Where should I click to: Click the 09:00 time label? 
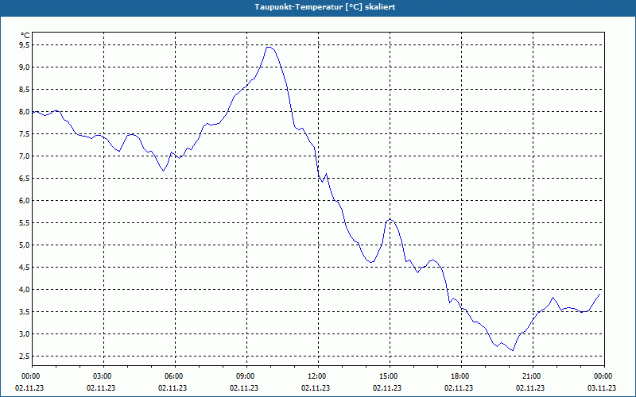coord(246,376)
